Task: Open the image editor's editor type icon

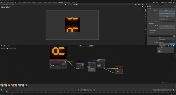Action: (2, 4)
